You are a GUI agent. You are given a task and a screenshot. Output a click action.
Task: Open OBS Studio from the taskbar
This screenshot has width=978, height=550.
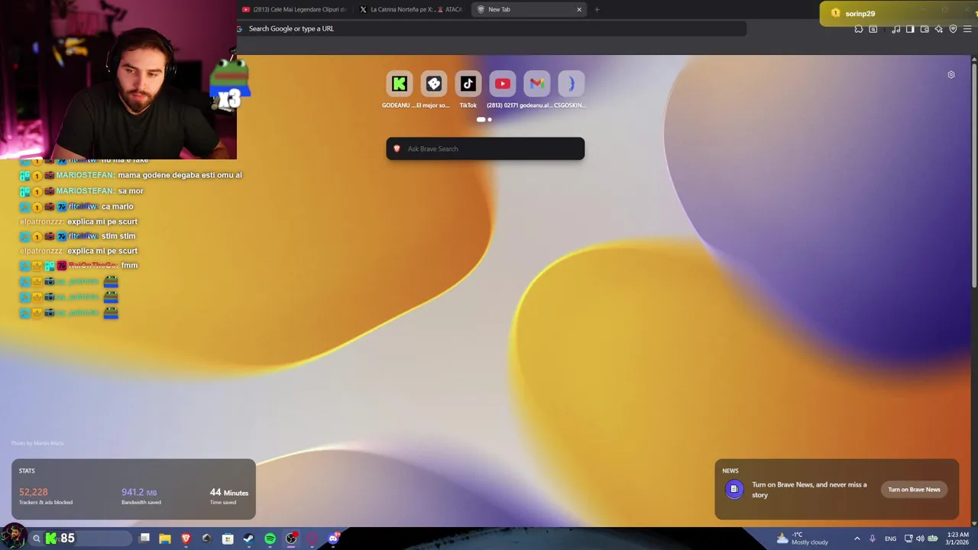coord(291,539)
